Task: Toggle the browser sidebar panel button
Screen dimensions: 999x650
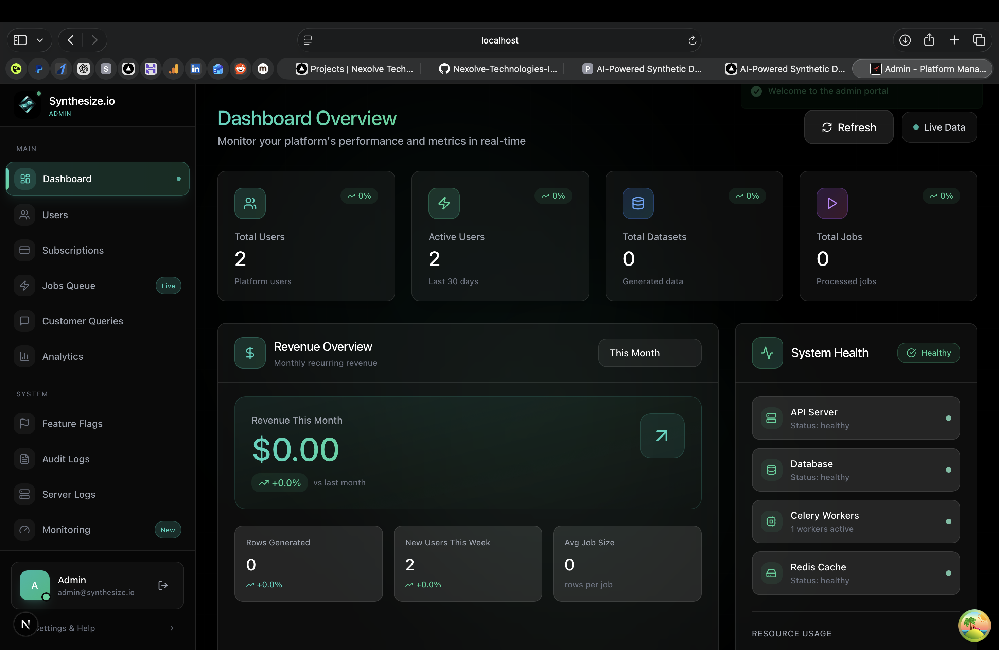Action: click(x=20, y=40)
